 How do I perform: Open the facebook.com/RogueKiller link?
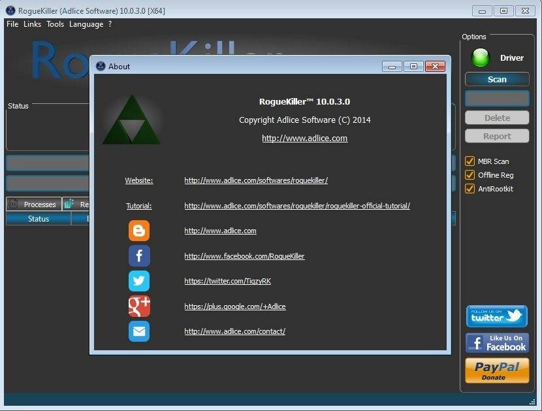click(x=244, y=256)
